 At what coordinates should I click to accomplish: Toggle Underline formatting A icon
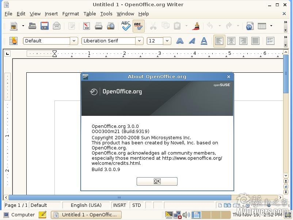pos(204,41)
